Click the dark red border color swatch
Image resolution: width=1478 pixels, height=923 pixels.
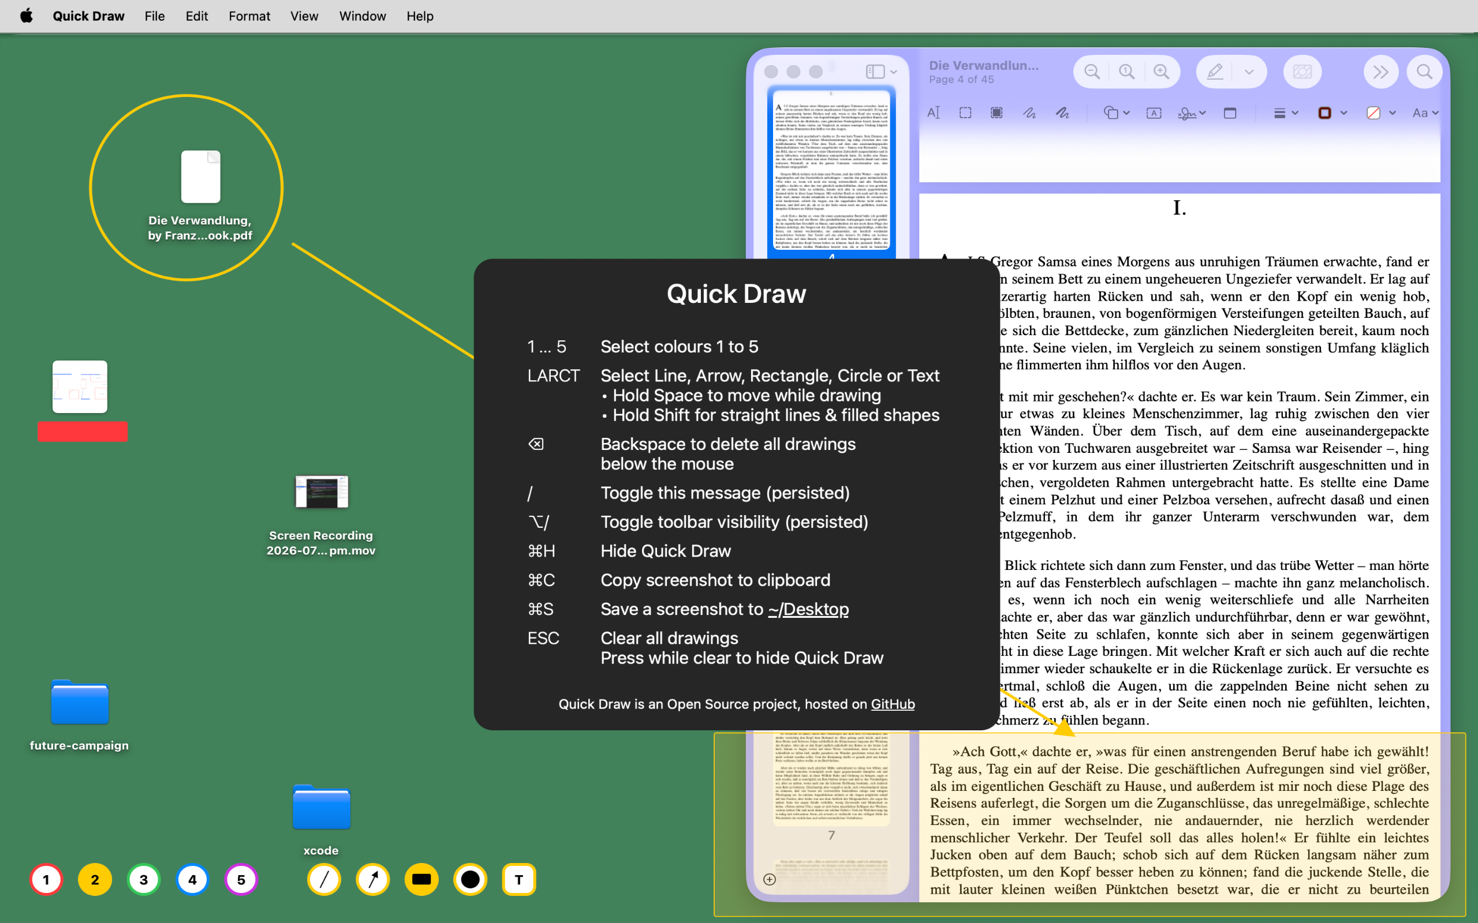click(x=1324, y=113)
